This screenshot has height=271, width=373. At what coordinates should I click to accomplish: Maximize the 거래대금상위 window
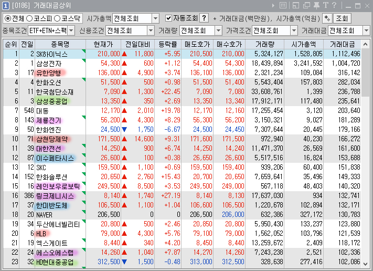point(358,6)
